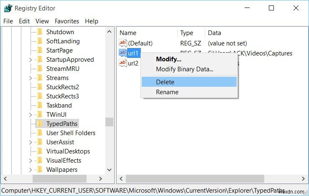This screenshot has width=309, height=196.
Task: Click the VisualEffects folder icon
Action: (40, 161)
